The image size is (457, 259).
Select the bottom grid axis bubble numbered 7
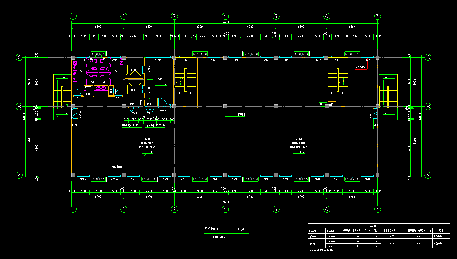[x=377, y=209]
